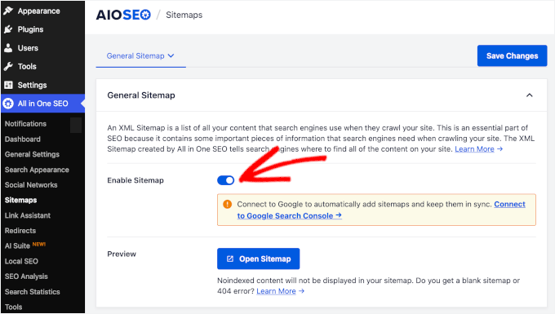This screenshot has width=555, height=314.
Task: Click the Enable Sitemap label
Action: click(x=135, y=180)
